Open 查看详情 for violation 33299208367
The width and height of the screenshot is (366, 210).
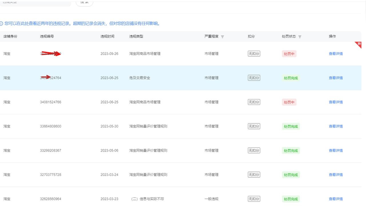(336, 150)
